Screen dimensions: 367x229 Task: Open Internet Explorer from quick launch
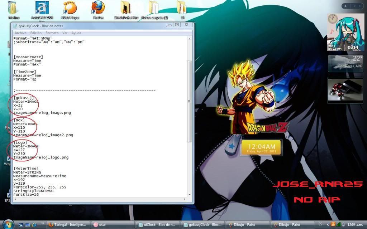coord(34,225)
